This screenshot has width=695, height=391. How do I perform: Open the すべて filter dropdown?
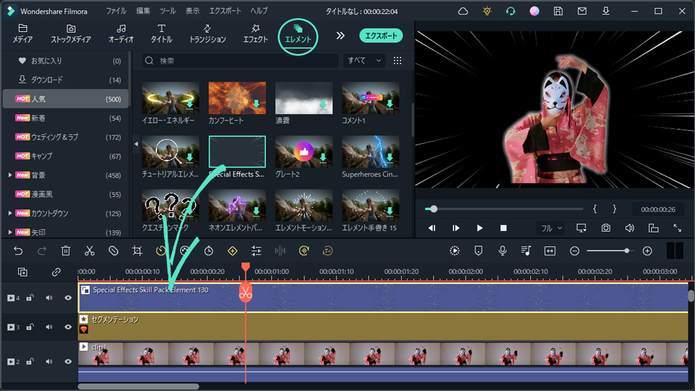[x=365, y=61]
